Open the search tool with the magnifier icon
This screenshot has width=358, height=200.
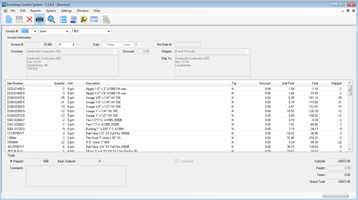pos(51,19)
